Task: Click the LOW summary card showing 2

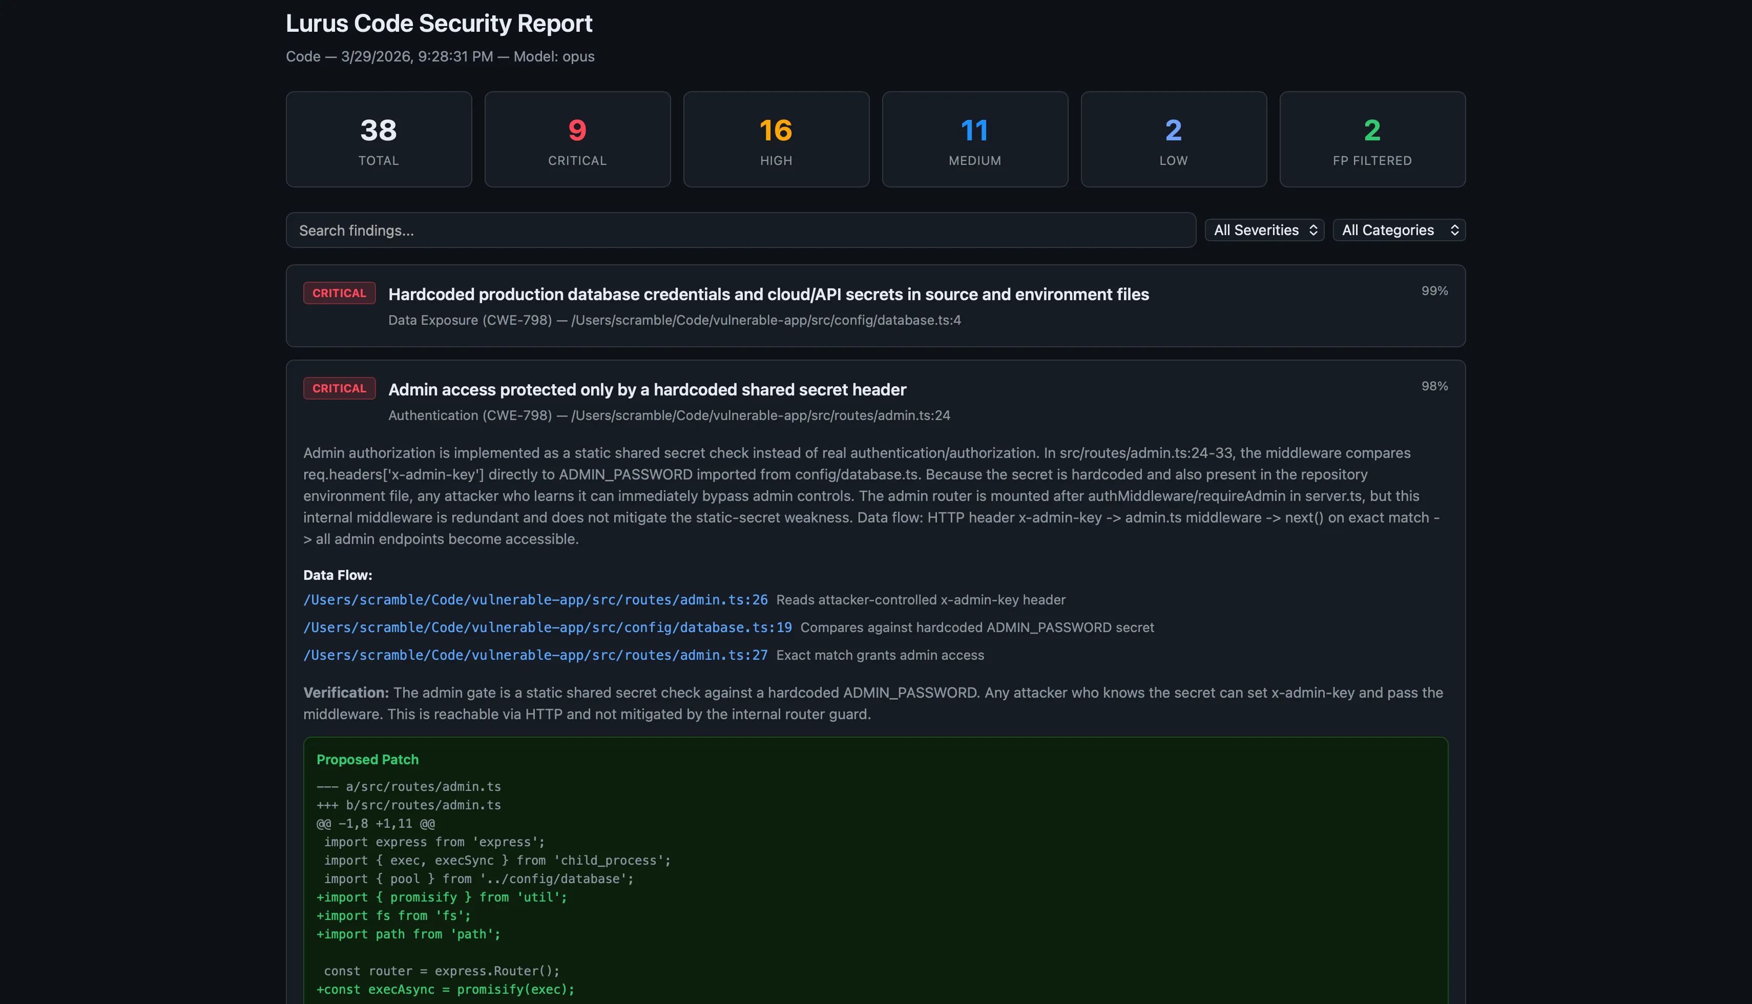Action: 1173,139
